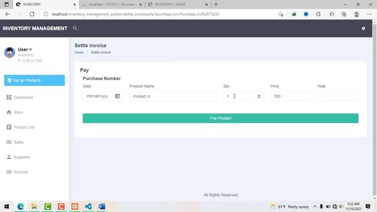
Task: Open the Suppliers page
Action: click(x=22, y=157)
